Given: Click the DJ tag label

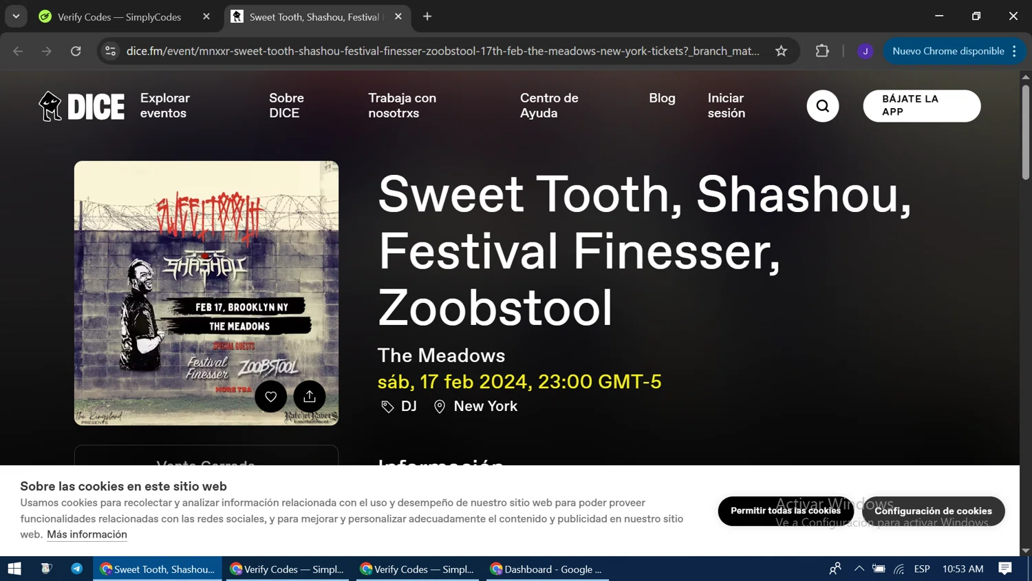Looking at the screenshot, I should [x=409, y=406].
